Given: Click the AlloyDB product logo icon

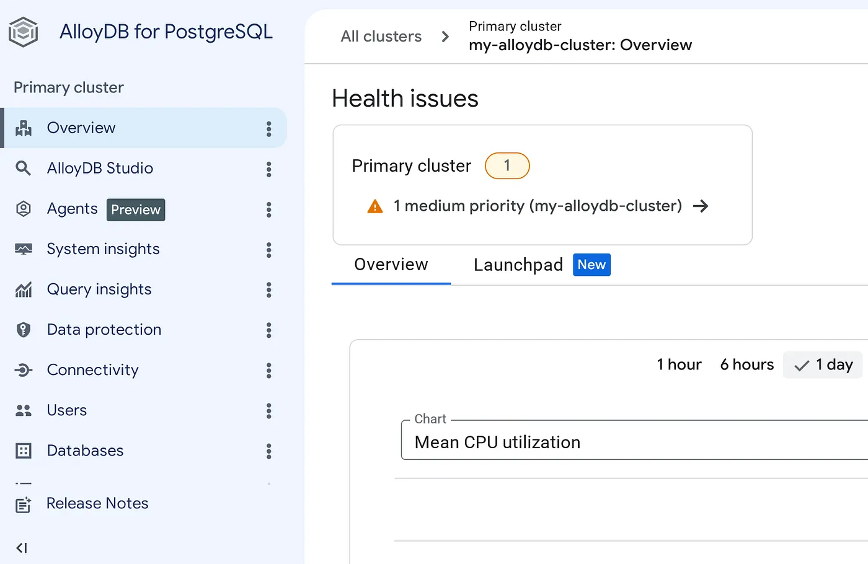Looking at the screenshot, I should 24,32.
